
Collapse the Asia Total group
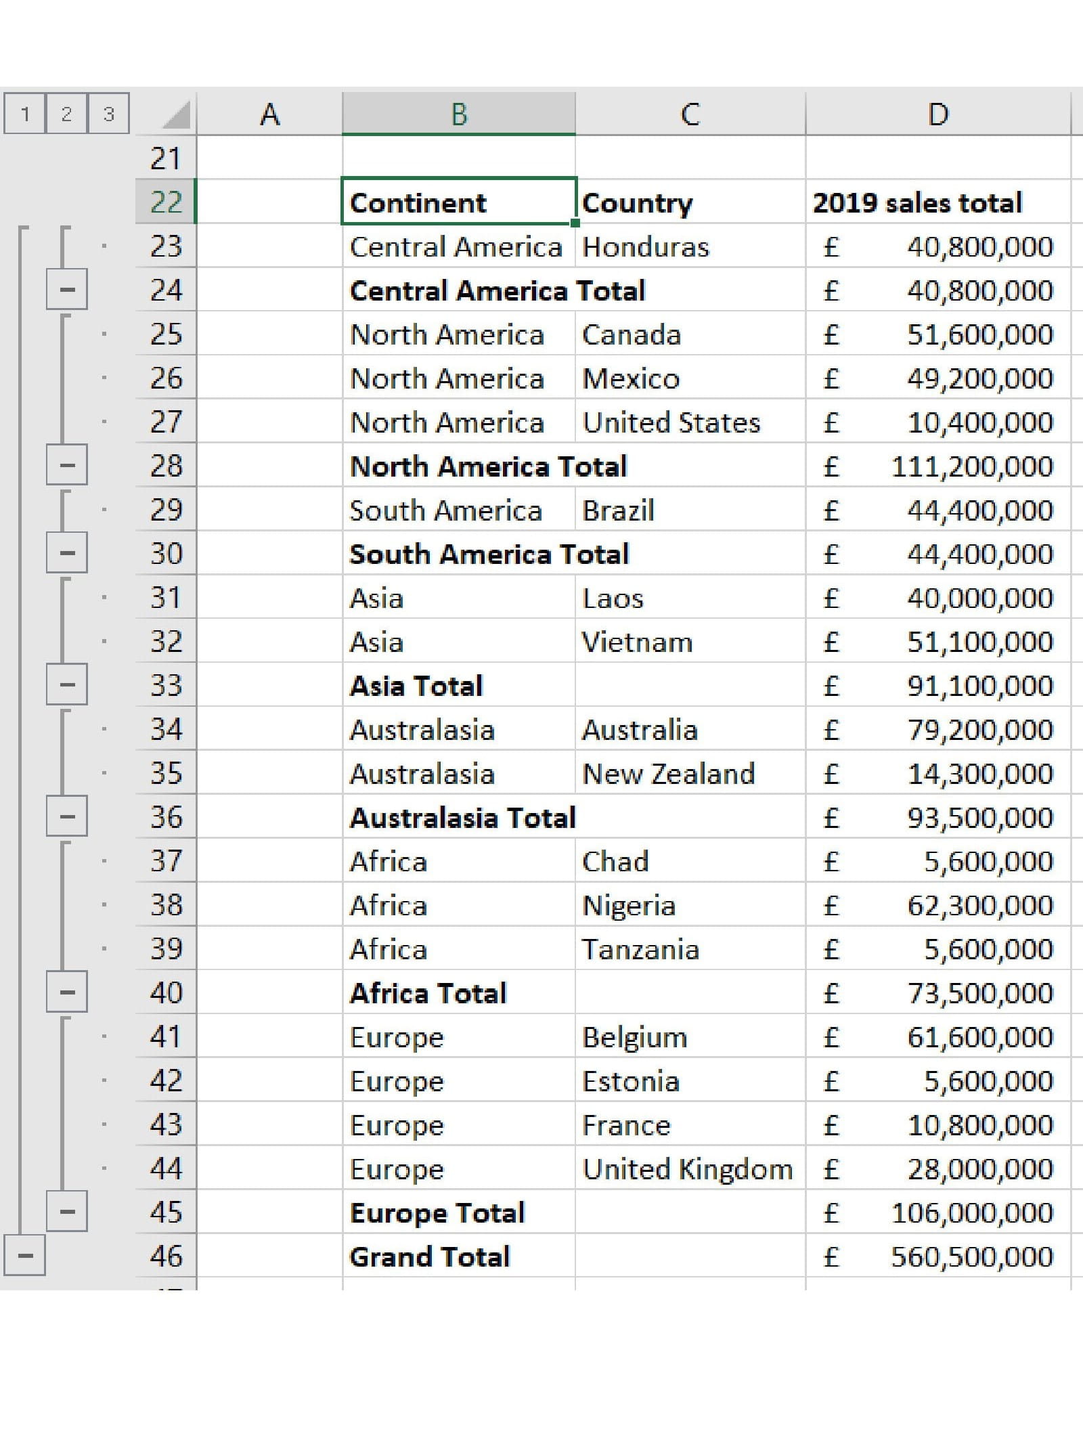(66, 684)
